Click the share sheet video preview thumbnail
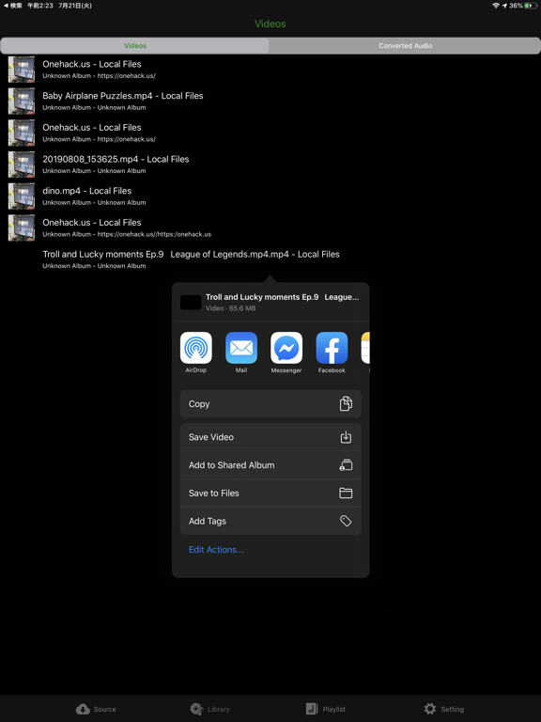541x722 pixels. (x=191, y=303)
